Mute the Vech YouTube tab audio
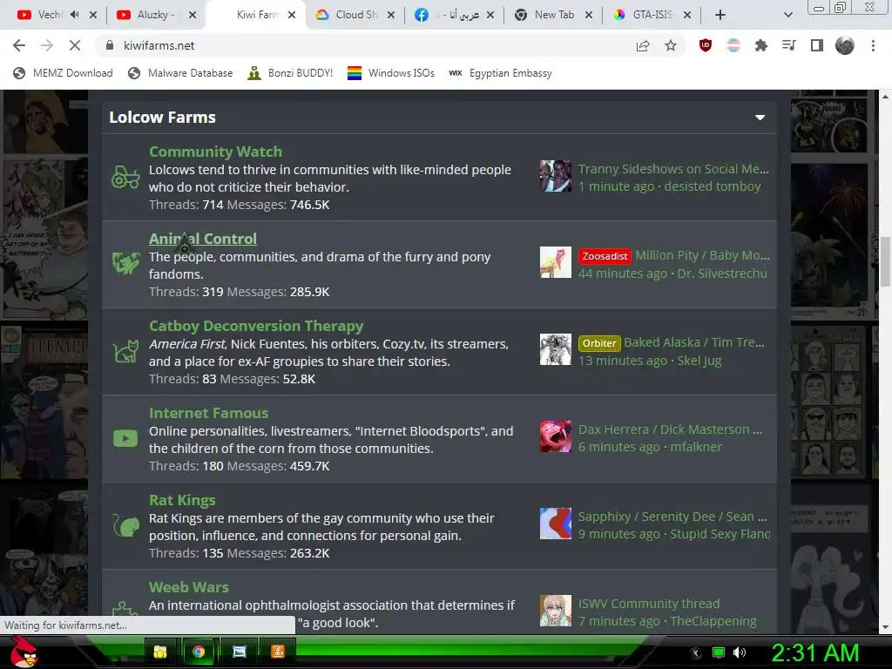The height and width of the screenshot is (669, 892). 75,15
